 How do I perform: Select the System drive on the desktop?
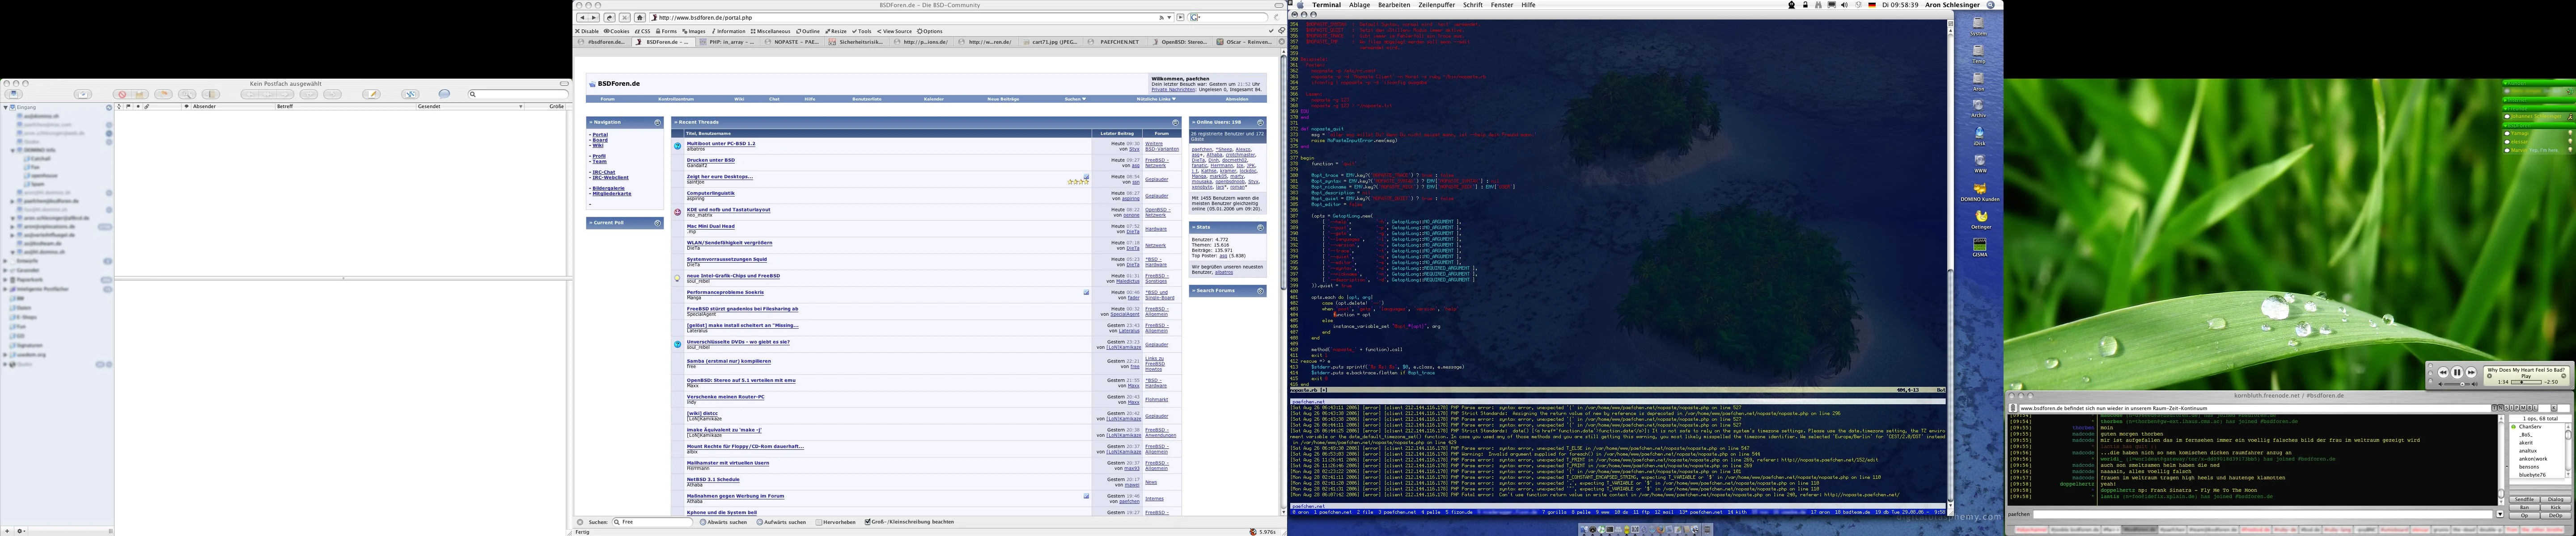pos(1978,27)
